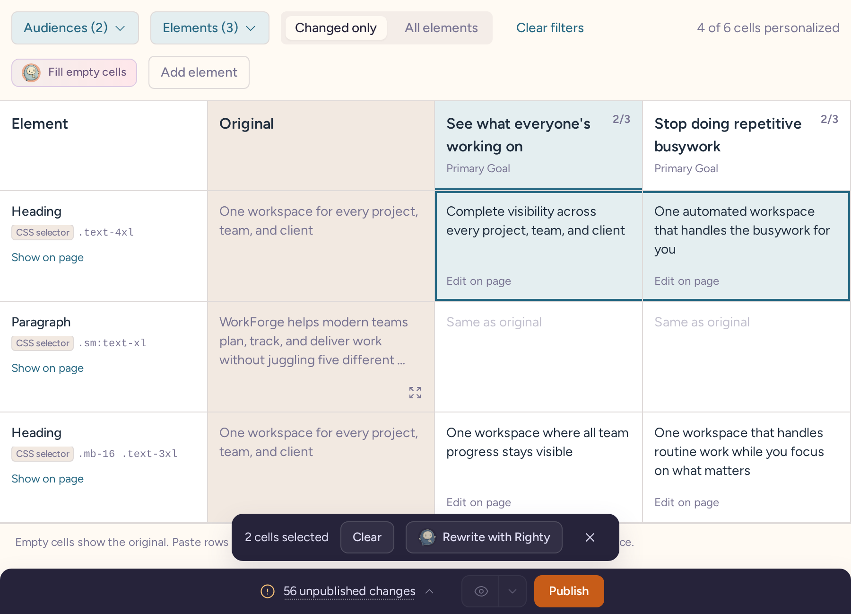Screen dimensions: 851x614
Task: Open the 56 unpublished changes list
Action: point(349,591)
